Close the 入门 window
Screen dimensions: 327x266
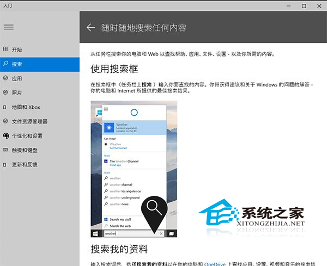click(319, 6)
